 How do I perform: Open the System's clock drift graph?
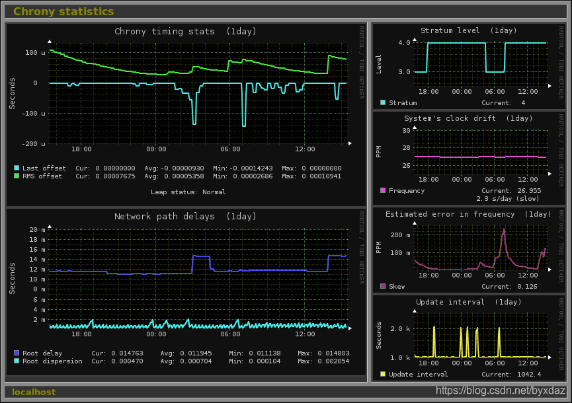[x=469, y=158]
